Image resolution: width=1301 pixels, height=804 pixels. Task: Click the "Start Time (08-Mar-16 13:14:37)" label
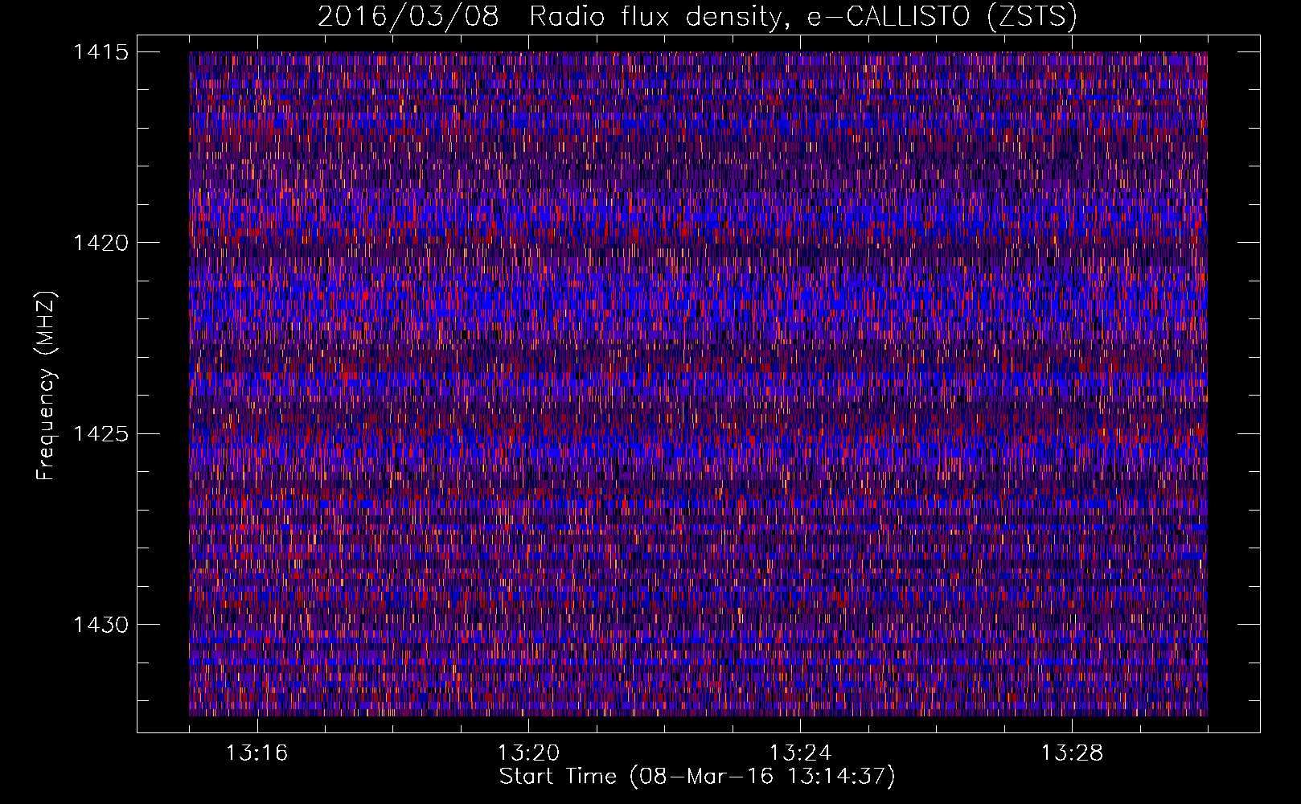(x=697, y=777)
